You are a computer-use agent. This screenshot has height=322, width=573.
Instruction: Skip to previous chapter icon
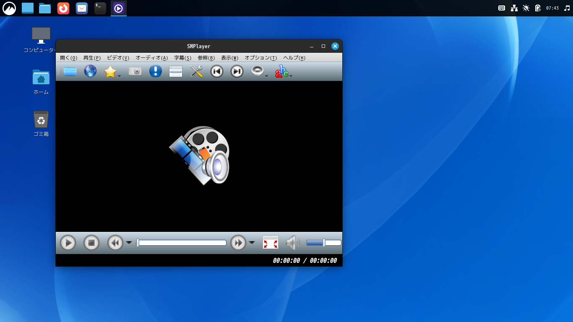216,71
